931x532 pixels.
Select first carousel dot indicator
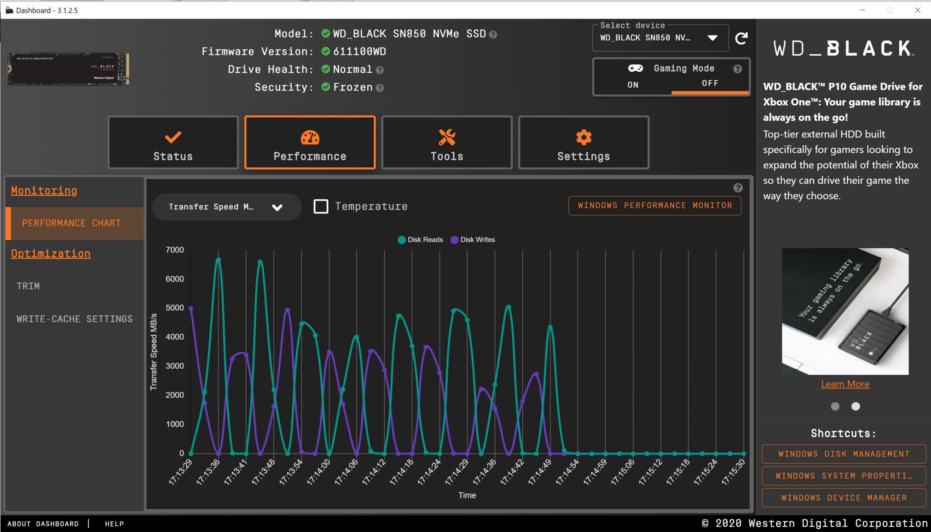pos(835,406)
